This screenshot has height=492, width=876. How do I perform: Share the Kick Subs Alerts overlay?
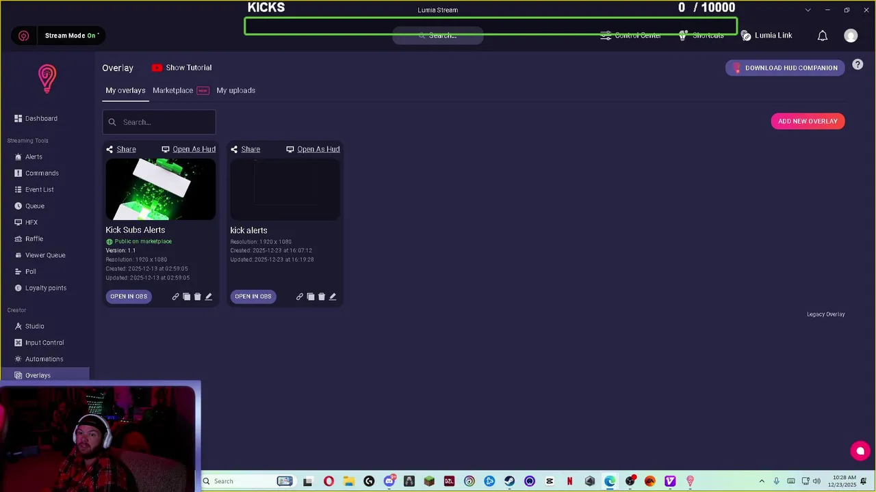pos(121,149)
